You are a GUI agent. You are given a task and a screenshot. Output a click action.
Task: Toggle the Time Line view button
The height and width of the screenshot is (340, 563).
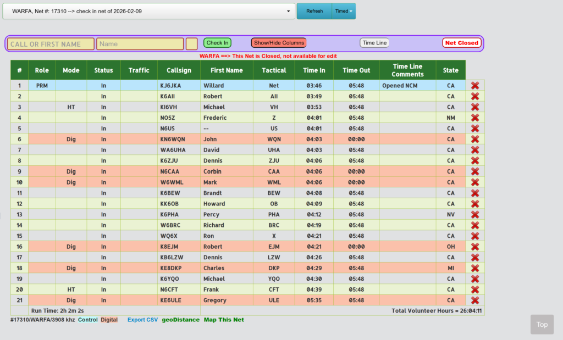[x=374, y=43]
